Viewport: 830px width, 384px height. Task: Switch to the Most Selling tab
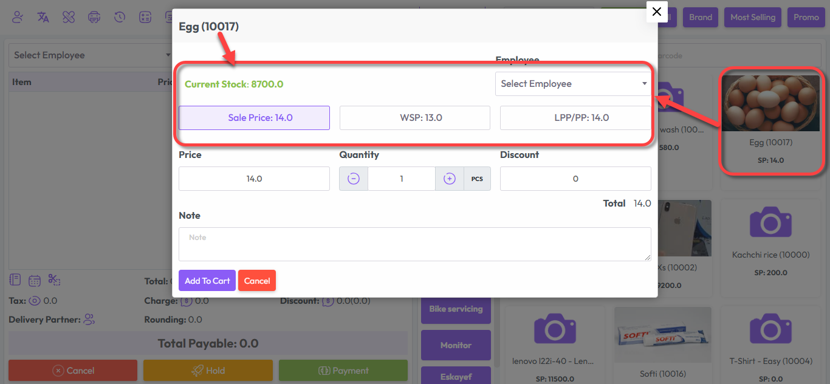752,17
